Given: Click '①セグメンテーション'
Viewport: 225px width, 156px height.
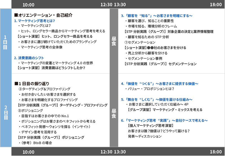Looking at the screenshot, I should [x=140, y=42].
